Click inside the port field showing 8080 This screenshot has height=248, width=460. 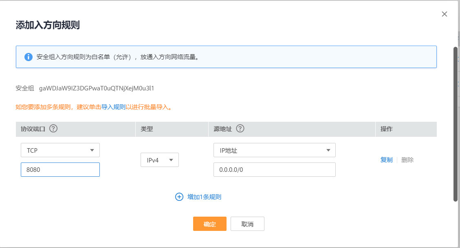pyautogui.click(x=60, y=169)
